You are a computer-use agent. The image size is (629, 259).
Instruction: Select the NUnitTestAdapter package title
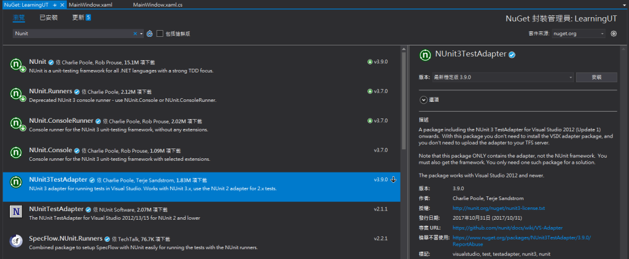56,209
